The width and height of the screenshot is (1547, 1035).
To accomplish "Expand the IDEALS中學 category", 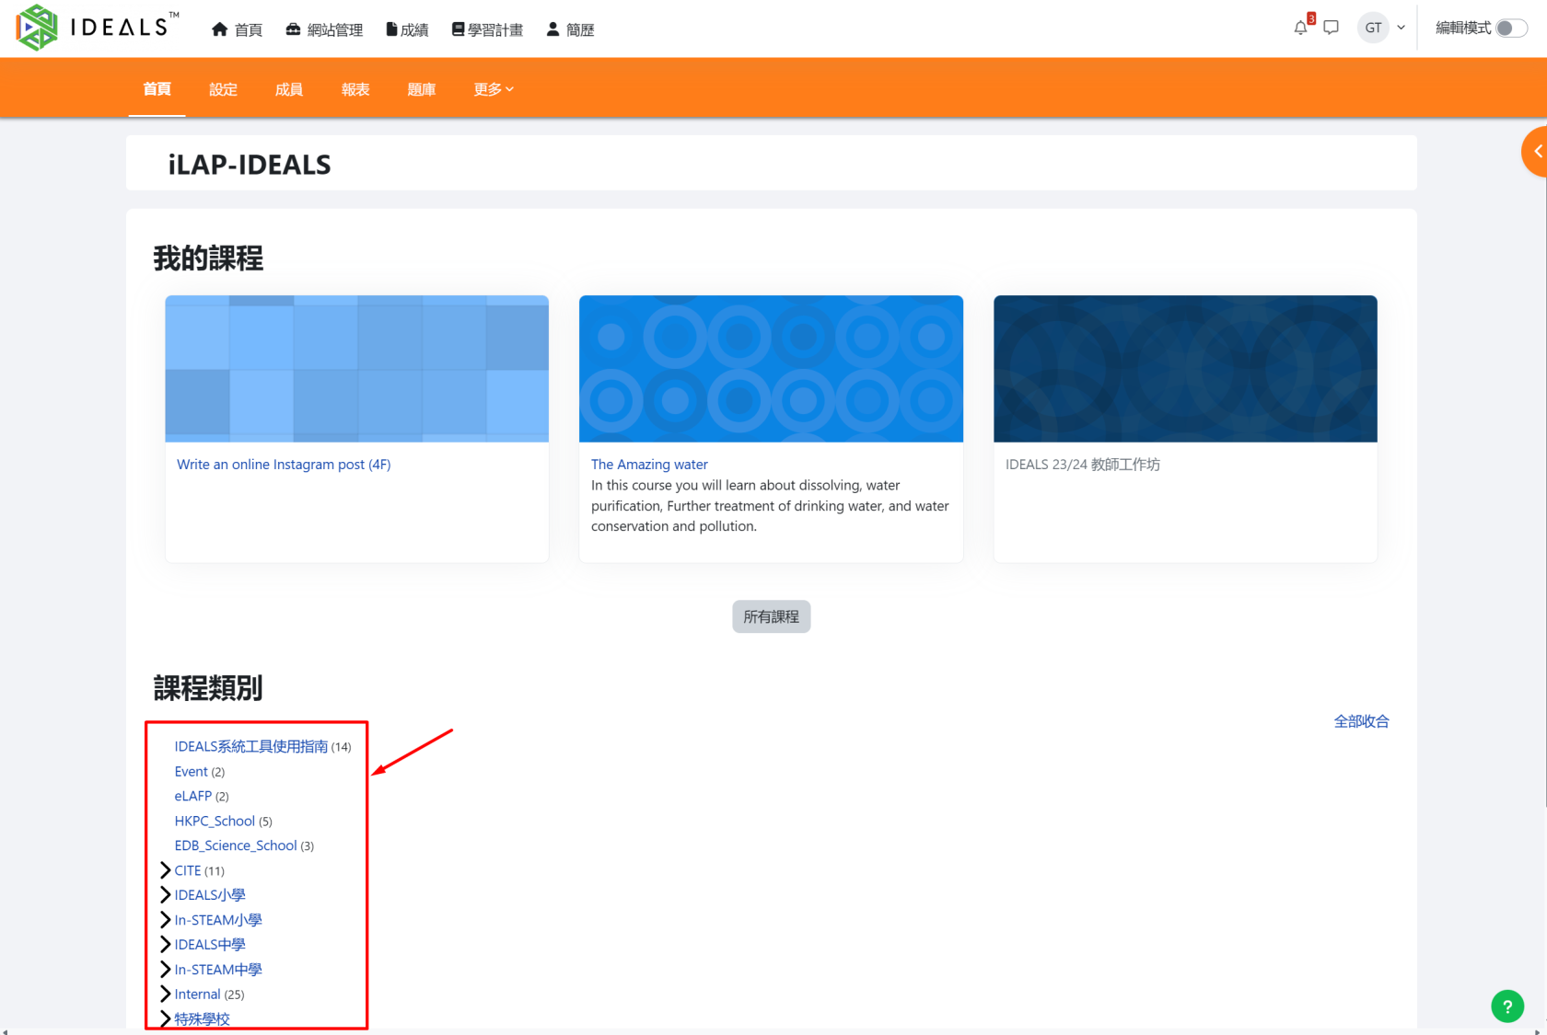I will (166, 944).
